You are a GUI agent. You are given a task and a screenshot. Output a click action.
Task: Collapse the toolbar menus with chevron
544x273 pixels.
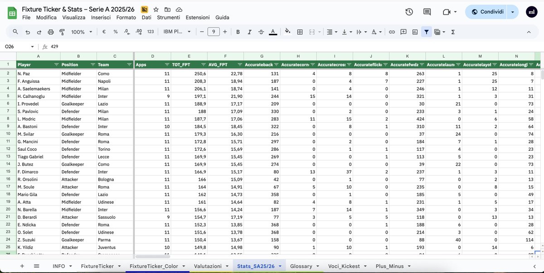[x=528, y=32]
